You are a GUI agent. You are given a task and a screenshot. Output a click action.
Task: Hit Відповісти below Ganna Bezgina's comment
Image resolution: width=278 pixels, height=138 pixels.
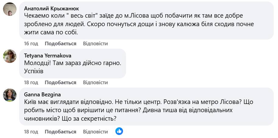95,132
